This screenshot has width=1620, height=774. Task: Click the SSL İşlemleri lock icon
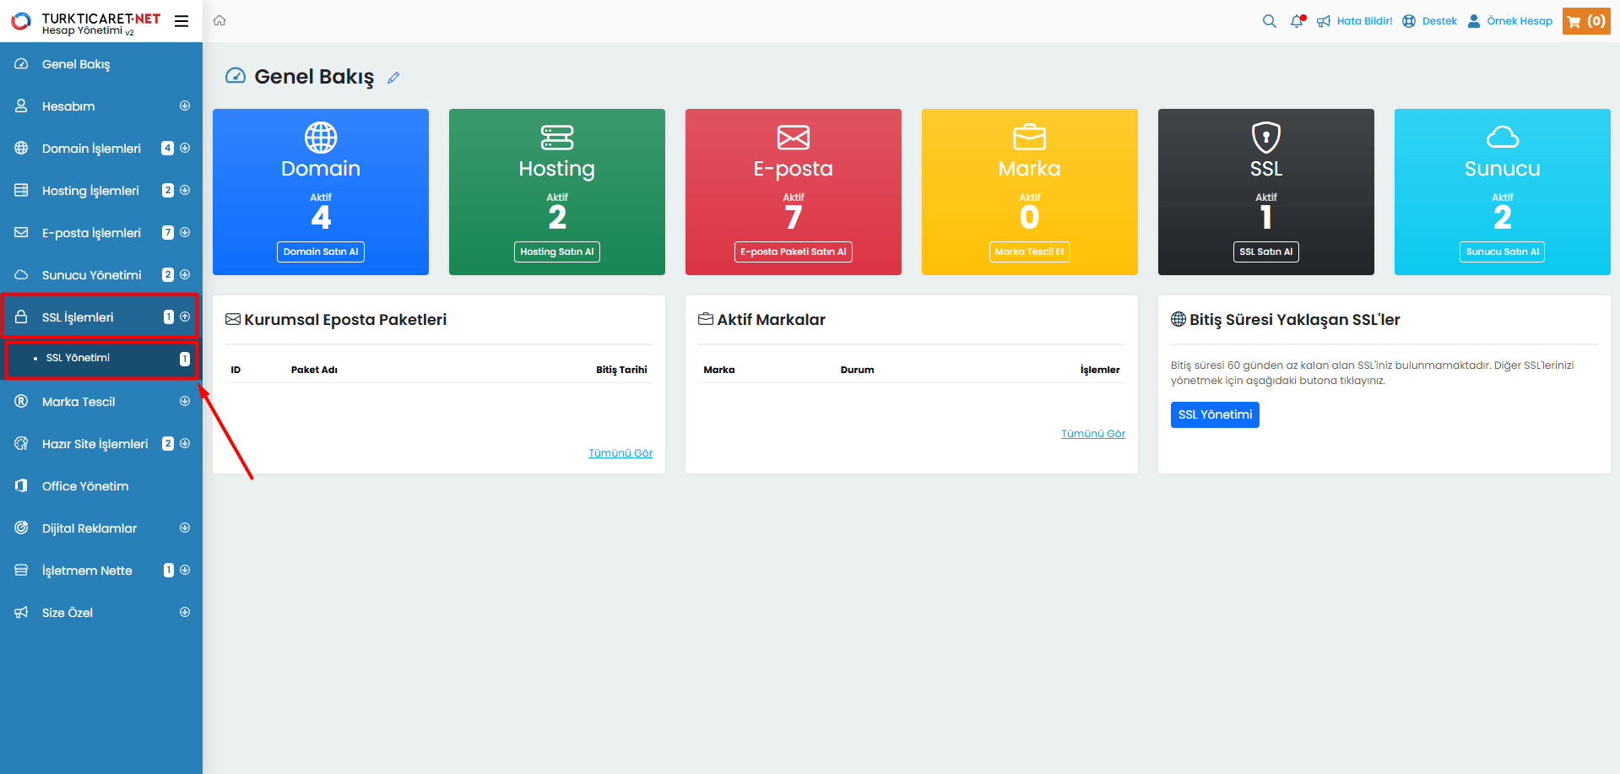(21, 317)
